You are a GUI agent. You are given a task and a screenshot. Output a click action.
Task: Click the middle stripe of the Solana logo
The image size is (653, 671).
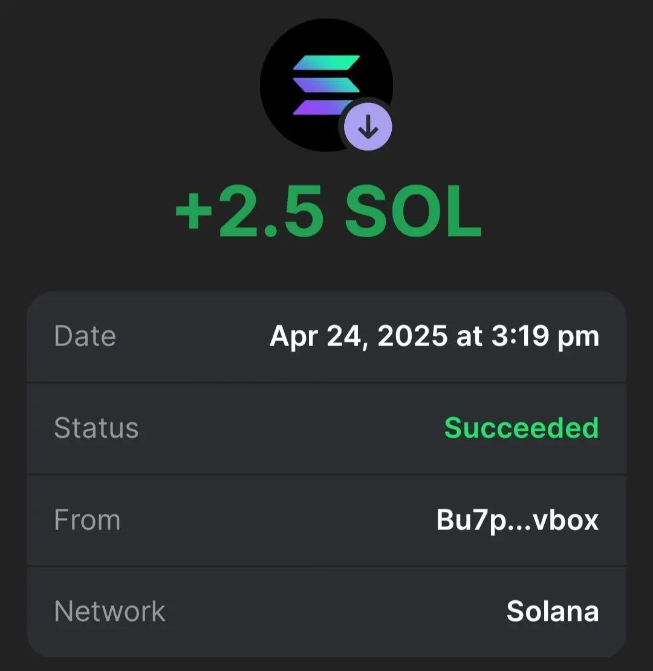pyautogui.click(x=326, y=85)
